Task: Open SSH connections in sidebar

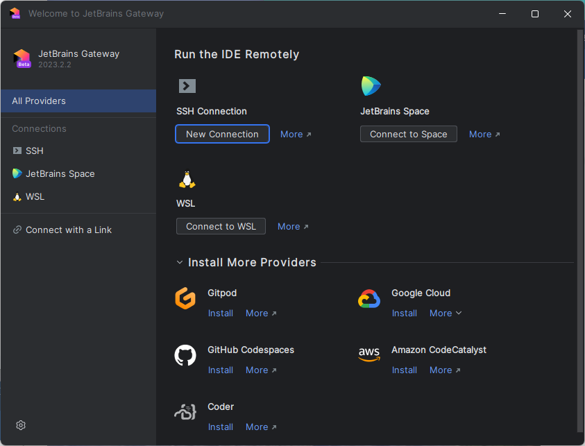Action: tap(78, 151)
